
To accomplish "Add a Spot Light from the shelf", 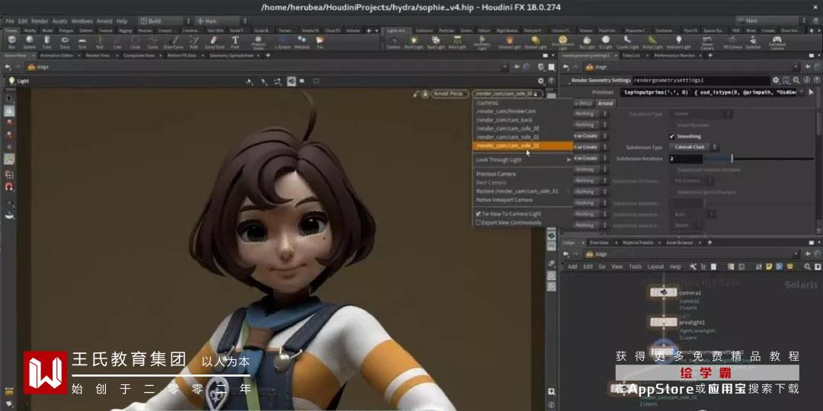I will 436,42.
